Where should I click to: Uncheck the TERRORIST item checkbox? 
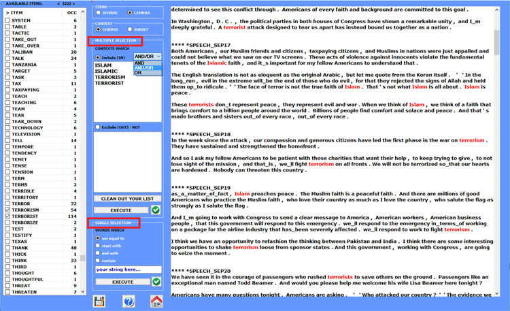tap(7, 216)
